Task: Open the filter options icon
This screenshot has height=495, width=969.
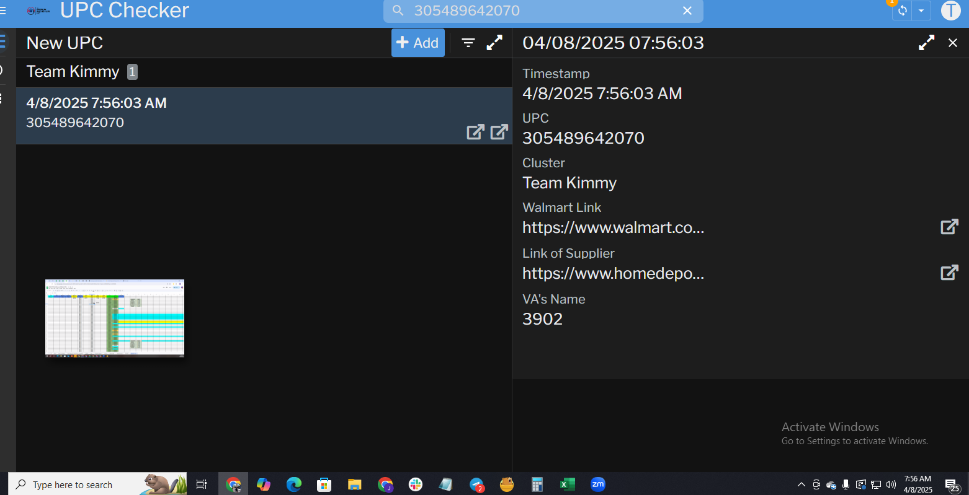Action: click(468, 43)
